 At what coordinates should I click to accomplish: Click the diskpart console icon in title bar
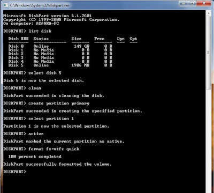[6, 5]
